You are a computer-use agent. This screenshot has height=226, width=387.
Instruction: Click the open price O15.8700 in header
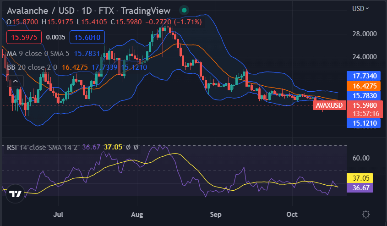(x=22, y=22)
